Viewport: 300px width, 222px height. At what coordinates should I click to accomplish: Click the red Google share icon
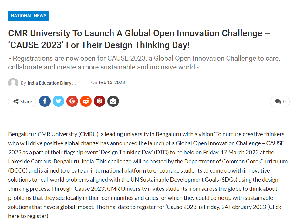[72, 101]
